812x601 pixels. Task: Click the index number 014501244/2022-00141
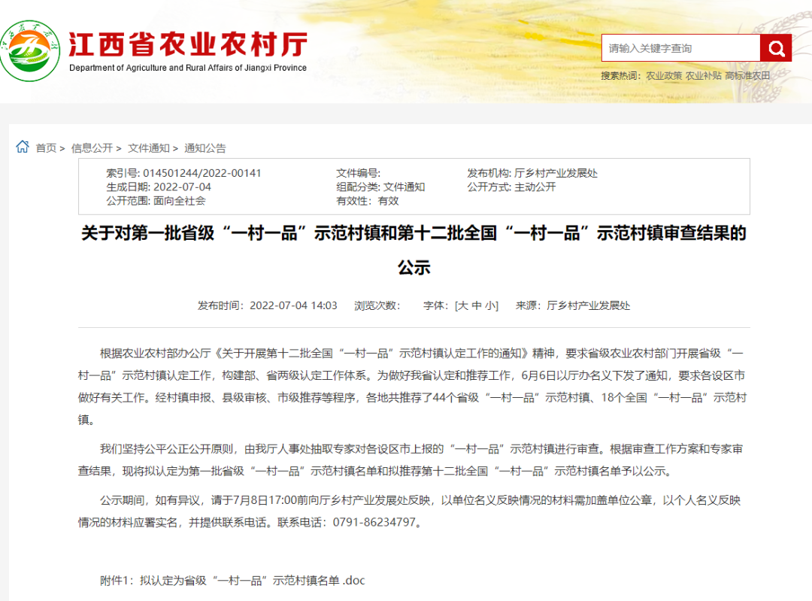click(x=202, y=173)
